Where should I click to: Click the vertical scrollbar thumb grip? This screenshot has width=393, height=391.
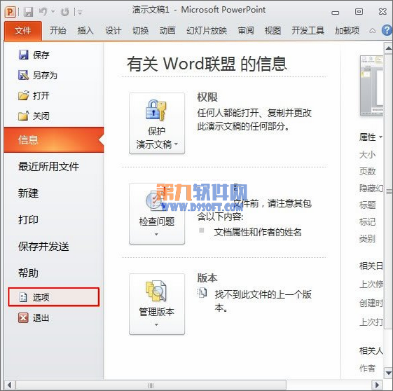(389, 192)
